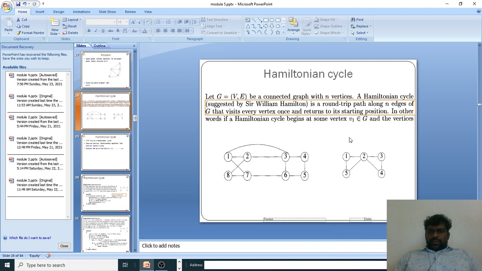Open PowerPoint from the Windows taskbar

point(146,265)
